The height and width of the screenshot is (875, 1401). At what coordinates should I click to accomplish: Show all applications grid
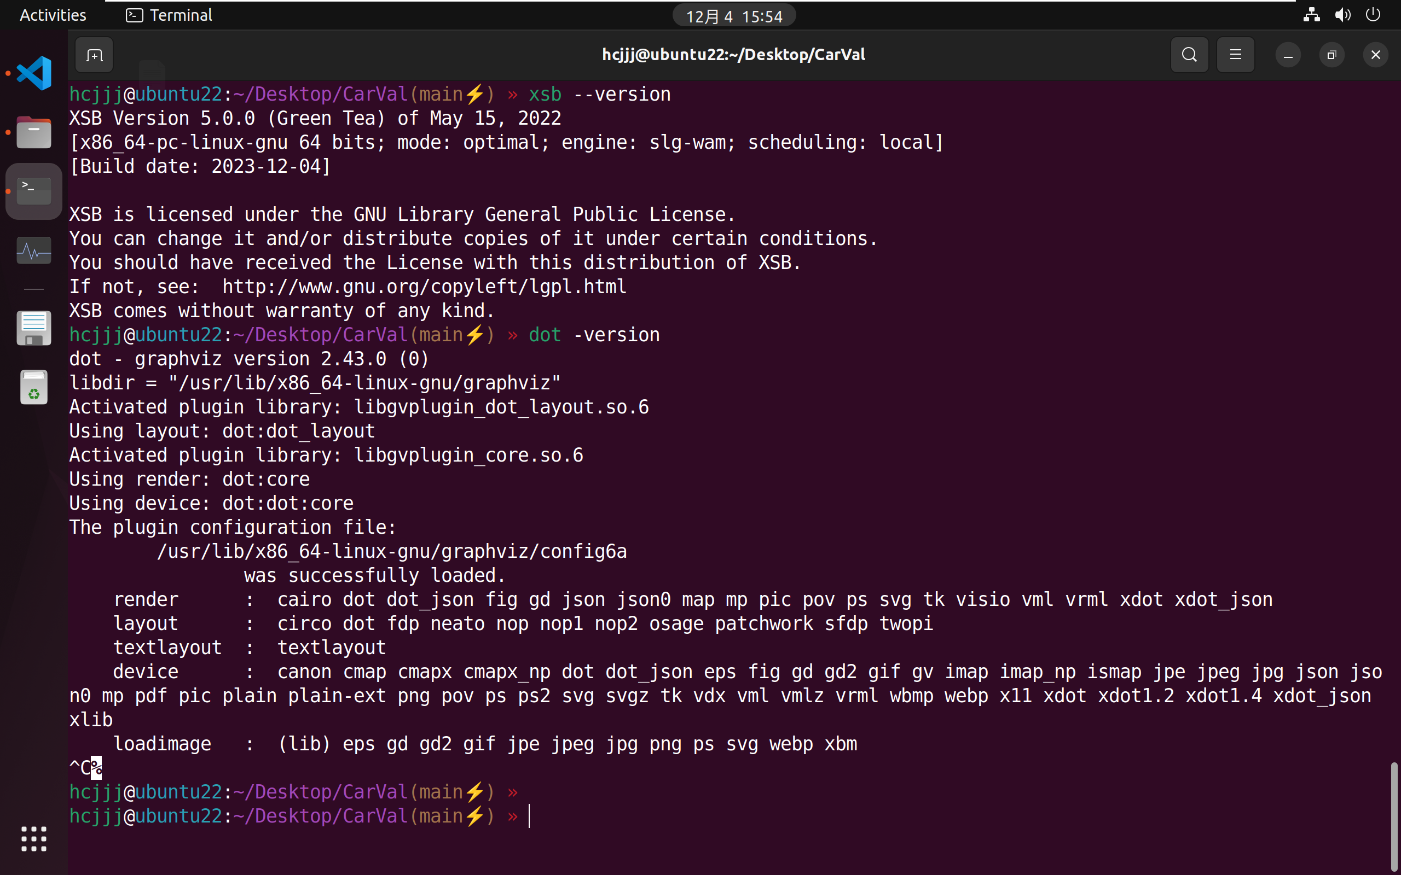[33, 838]
